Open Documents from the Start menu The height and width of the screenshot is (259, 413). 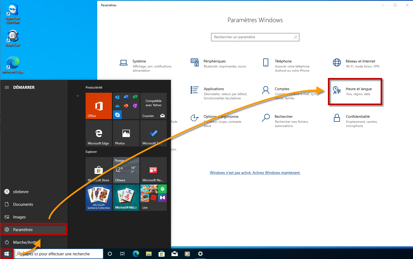(34, 204)
